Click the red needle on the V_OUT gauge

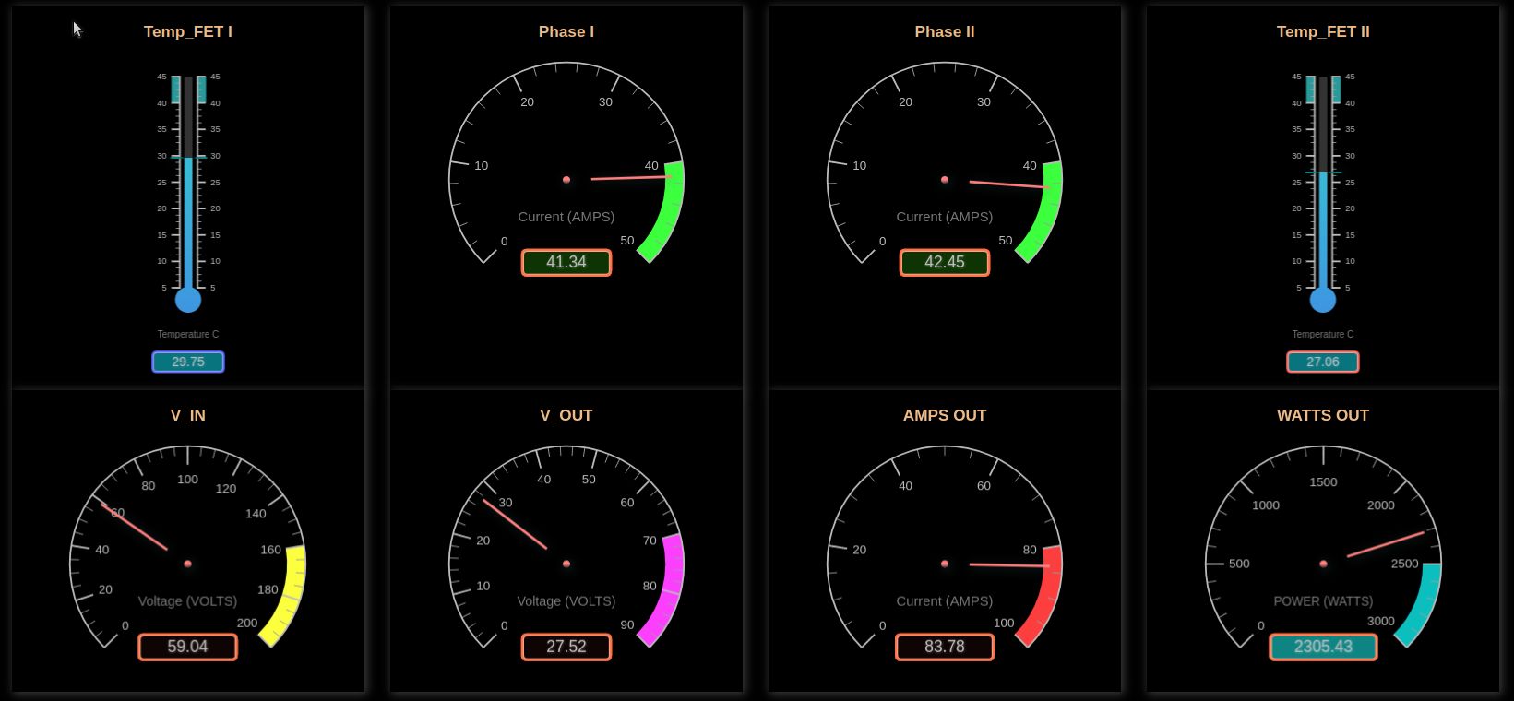point(515,524)
